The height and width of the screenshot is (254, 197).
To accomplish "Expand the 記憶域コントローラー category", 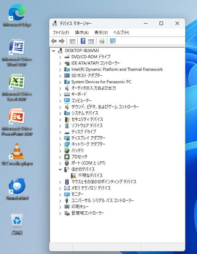I will pyautogui.click(x=60, y=213).
